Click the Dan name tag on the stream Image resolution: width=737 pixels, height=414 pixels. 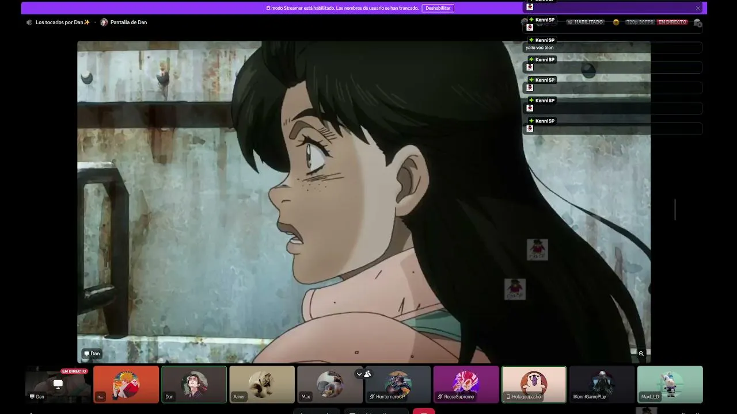pos(92,354)
